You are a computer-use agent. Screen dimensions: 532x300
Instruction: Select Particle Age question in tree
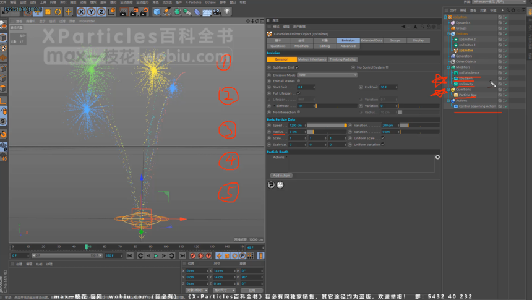468,95
